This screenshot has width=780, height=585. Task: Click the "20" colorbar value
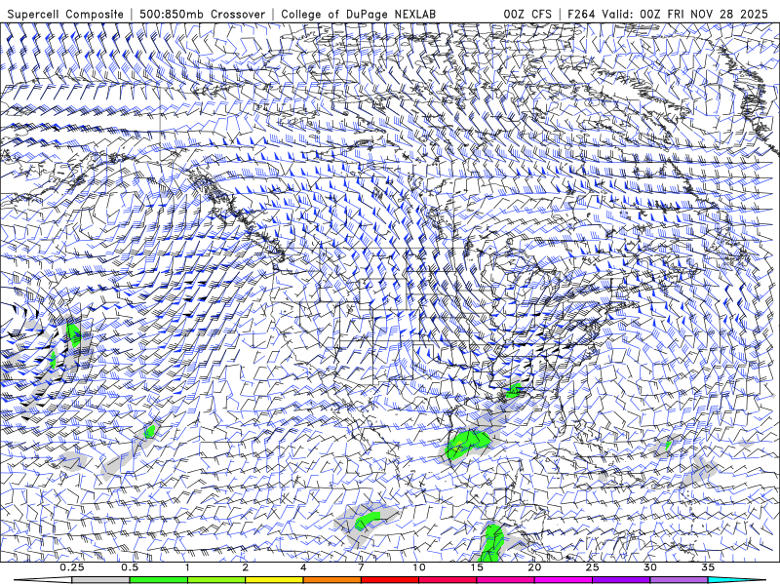pyautogui.click(x=534, y=567)
